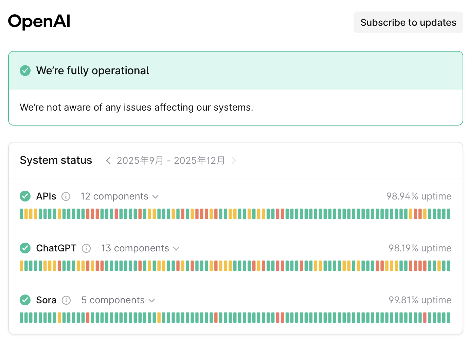This screenshot has height=342, width=468.
Task: Click the OpenAI logo
Action: [x=39, y=22]
